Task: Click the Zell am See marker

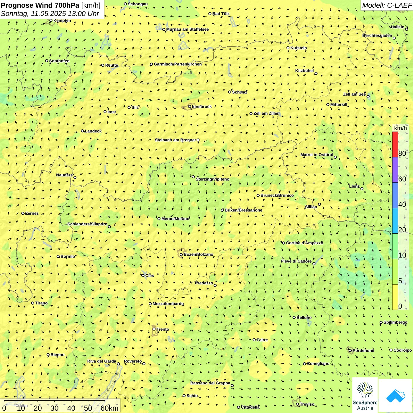Action: tap(368, 96)
